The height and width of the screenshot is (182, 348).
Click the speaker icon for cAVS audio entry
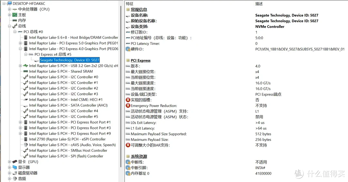[25, 145]
